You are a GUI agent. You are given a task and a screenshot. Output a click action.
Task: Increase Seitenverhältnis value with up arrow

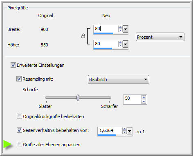pos(124,129)
